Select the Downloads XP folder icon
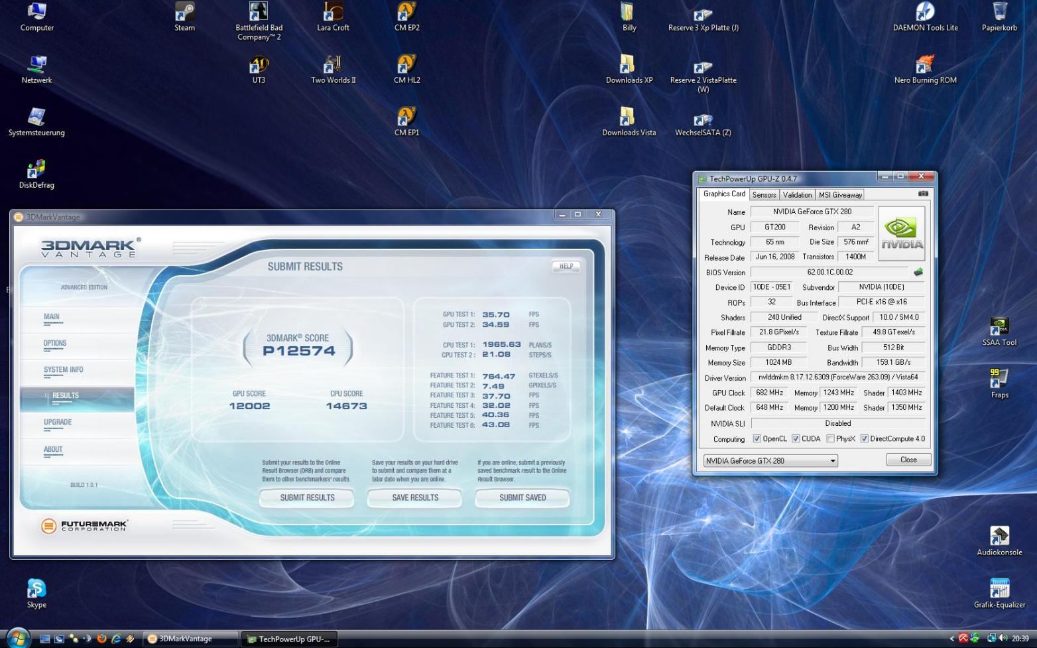Viewport: 1037px width, 648px height. coord(629,70)
